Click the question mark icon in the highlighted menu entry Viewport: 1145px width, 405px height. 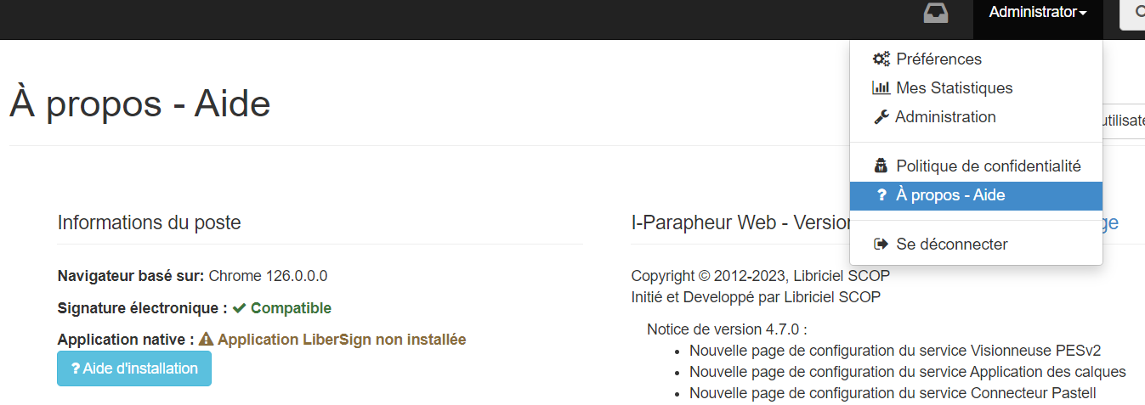pyautogui.click(x=881, y=195)
